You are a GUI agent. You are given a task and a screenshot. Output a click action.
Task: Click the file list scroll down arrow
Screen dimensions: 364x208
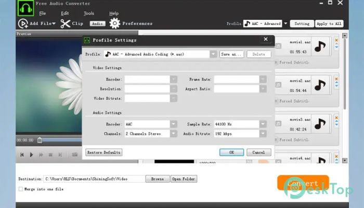(345, 160)
